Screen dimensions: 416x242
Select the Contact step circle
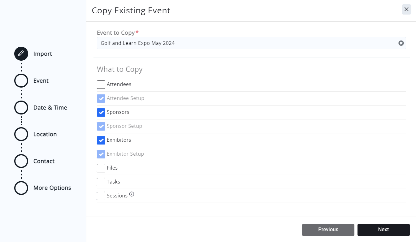(21, 161)
